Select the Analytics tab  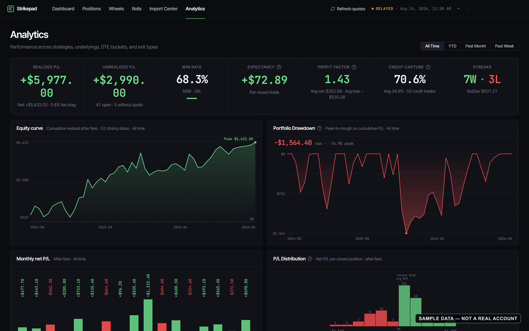click(x=195, y=9)
